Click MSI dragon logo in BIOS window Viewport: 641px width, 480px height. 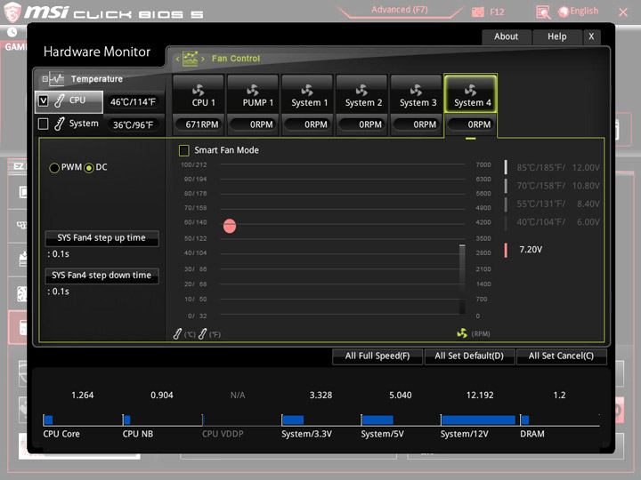coord(12,12)
